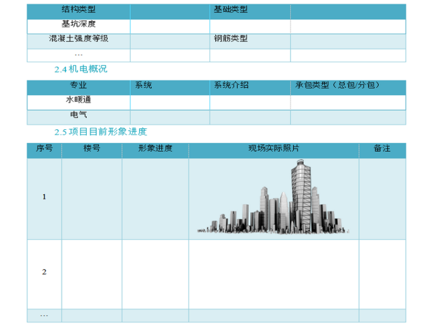Click the 楼号 column header
The width and height of the screenshot is (433, 325).
(x=92, y=149)
